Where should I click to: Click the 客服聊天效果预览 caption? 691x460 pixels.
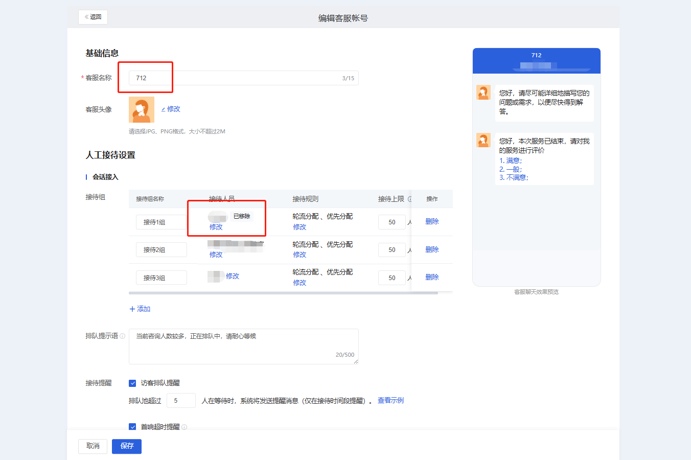click(x=536, y=292)
